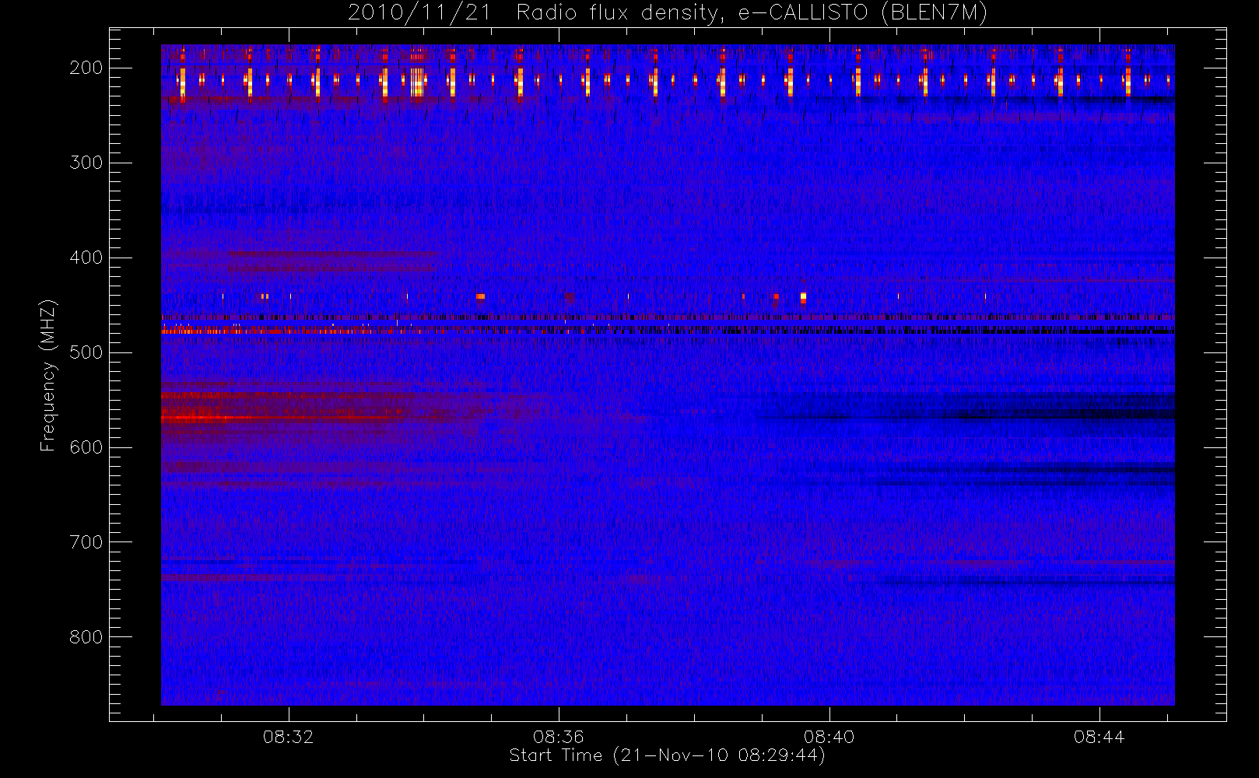Click the 500 frequency tick label

[x=86, y=352]
